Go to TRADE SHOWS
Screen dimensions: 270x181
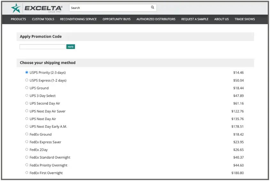tap(245, 19)
